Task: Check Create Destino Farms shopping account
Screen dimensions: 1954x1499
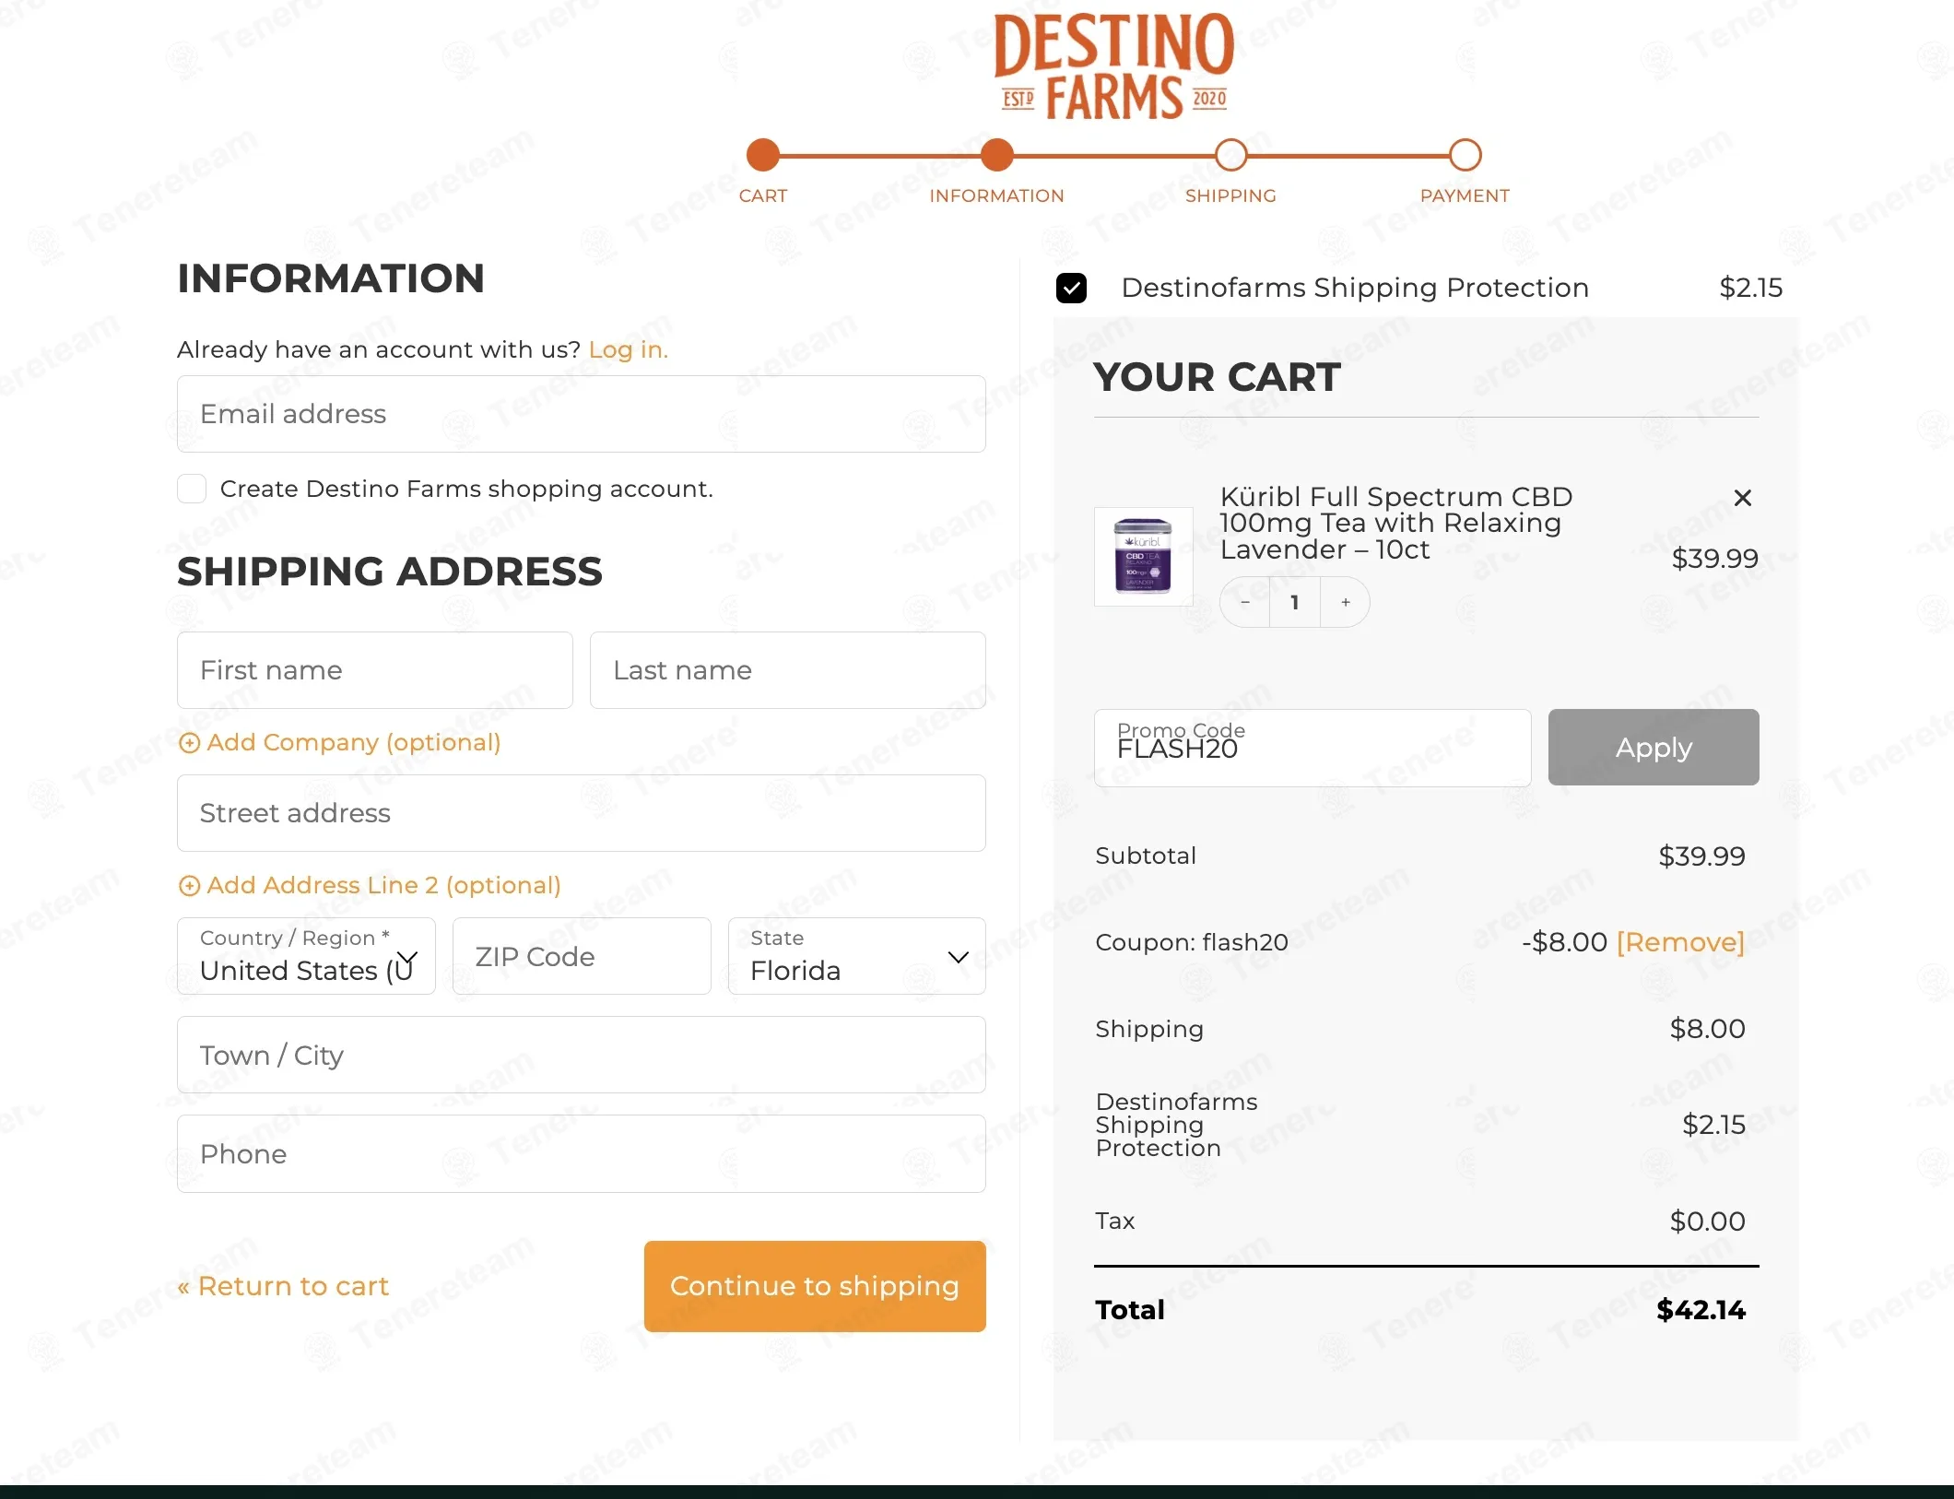Action: coord(192,489)
